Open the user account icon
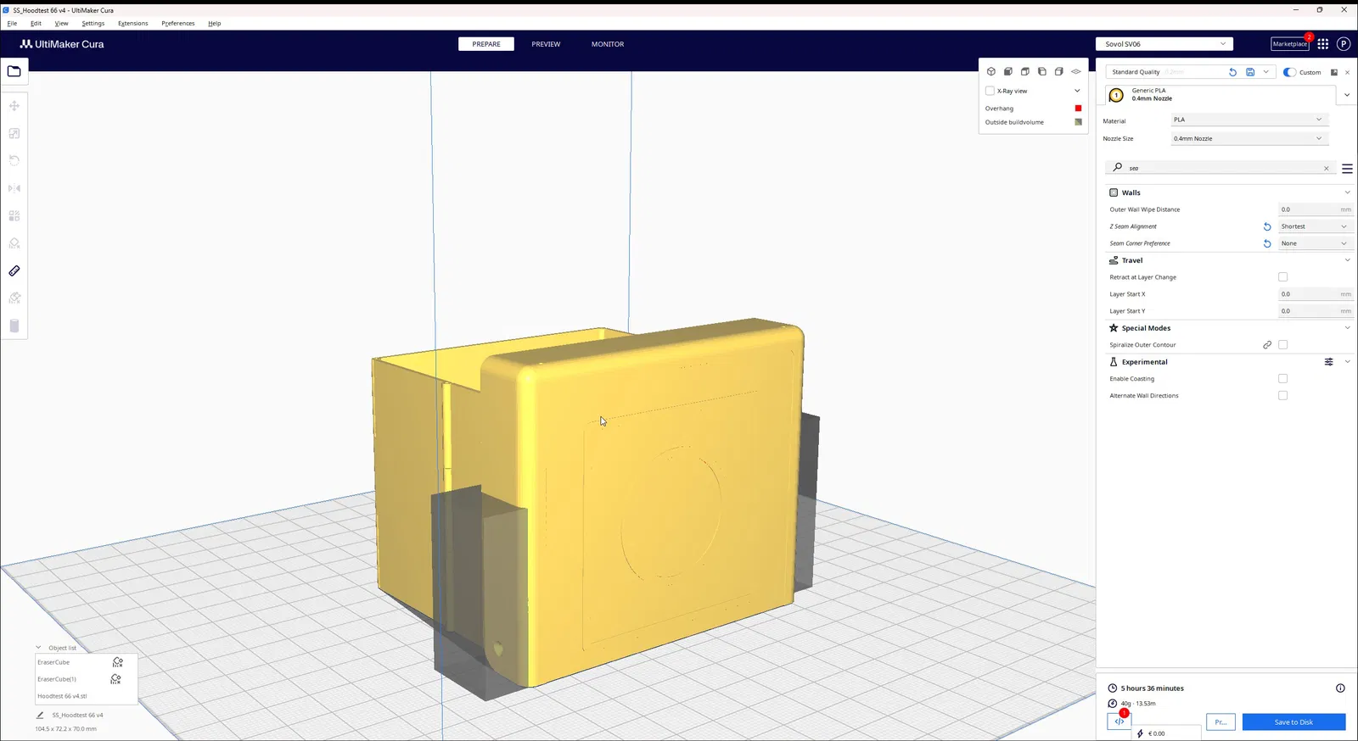This screenshot has height=741, width=1358. click(1344, 44)
